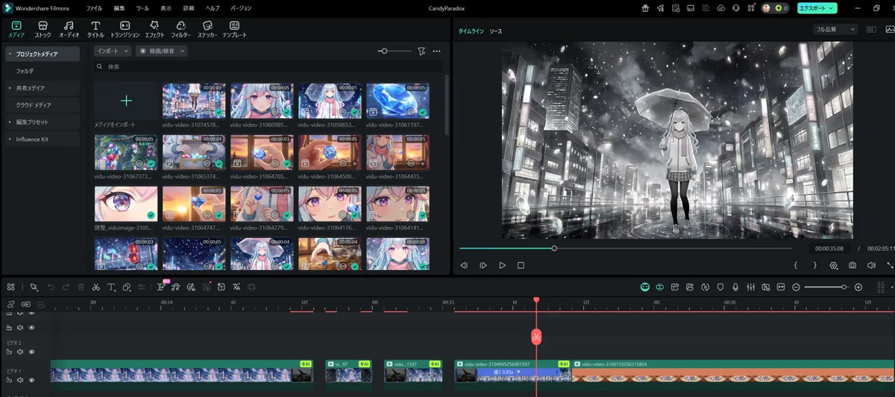
Task: Click the mark-in curly brace icon
Action: [x=796, y=265]
